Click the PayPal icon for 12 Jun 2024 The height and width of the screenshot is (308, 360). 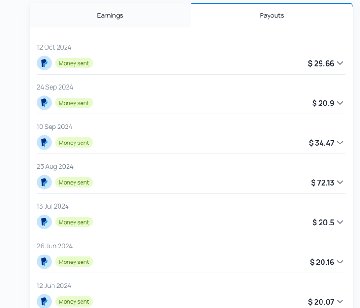coord(45,301)
